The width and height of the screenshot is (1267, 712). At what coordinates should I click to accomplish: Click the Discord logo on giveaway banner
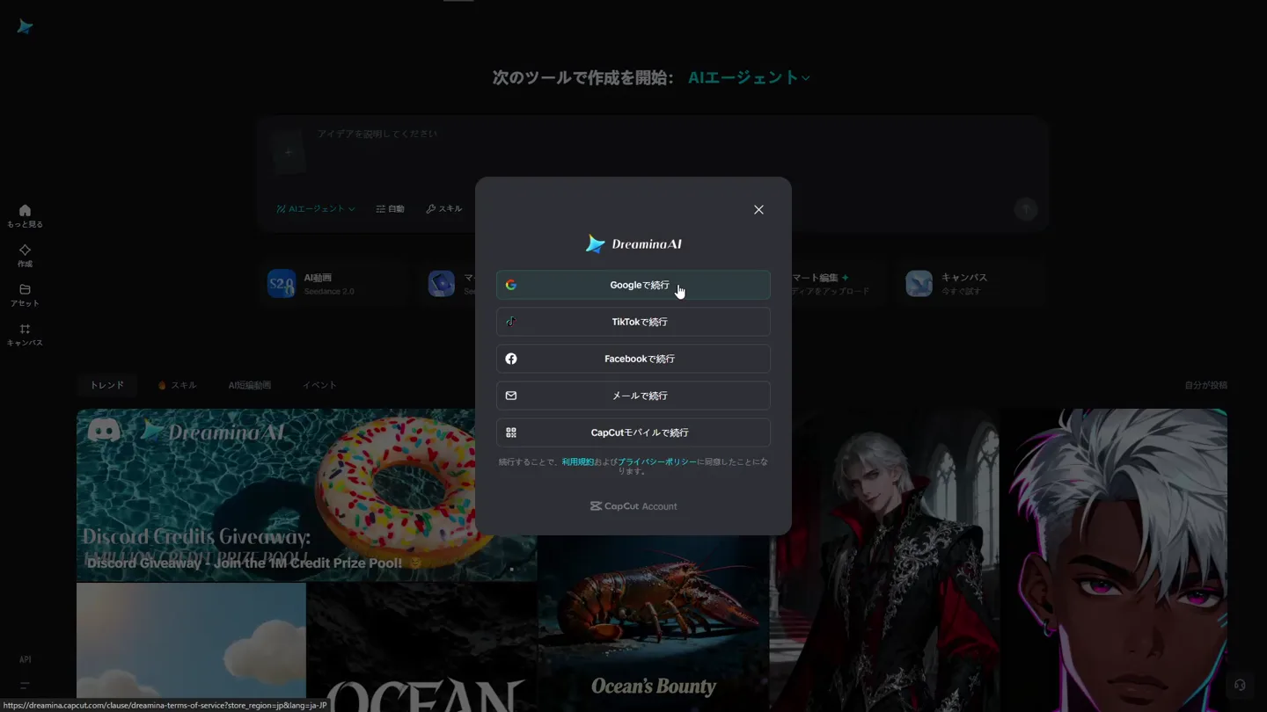click(104, 431)
